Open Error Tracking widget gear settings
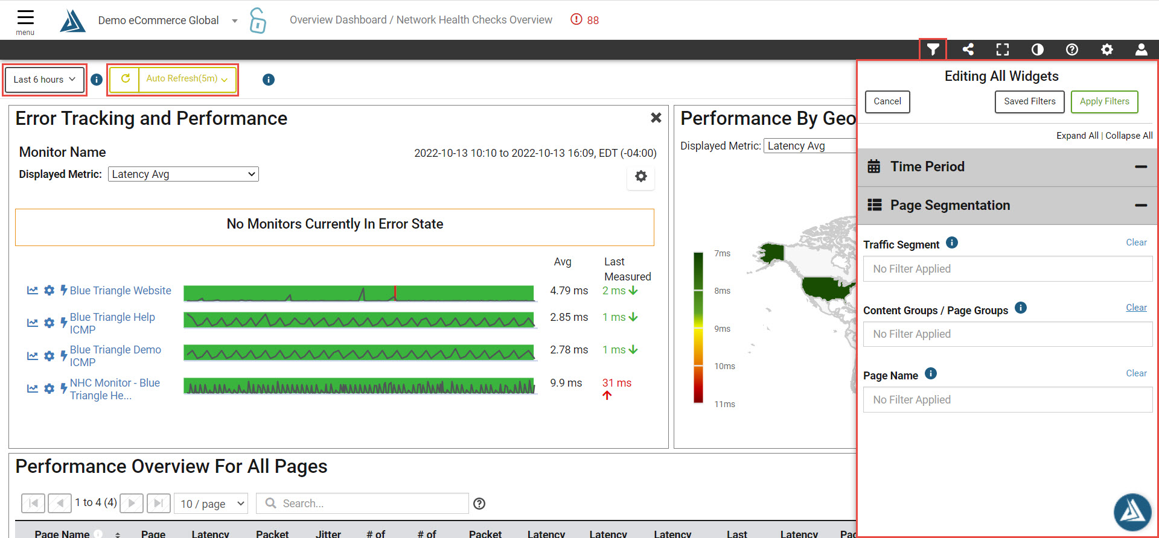This screenshot has width=1159, height=538. tap(641, 176)
